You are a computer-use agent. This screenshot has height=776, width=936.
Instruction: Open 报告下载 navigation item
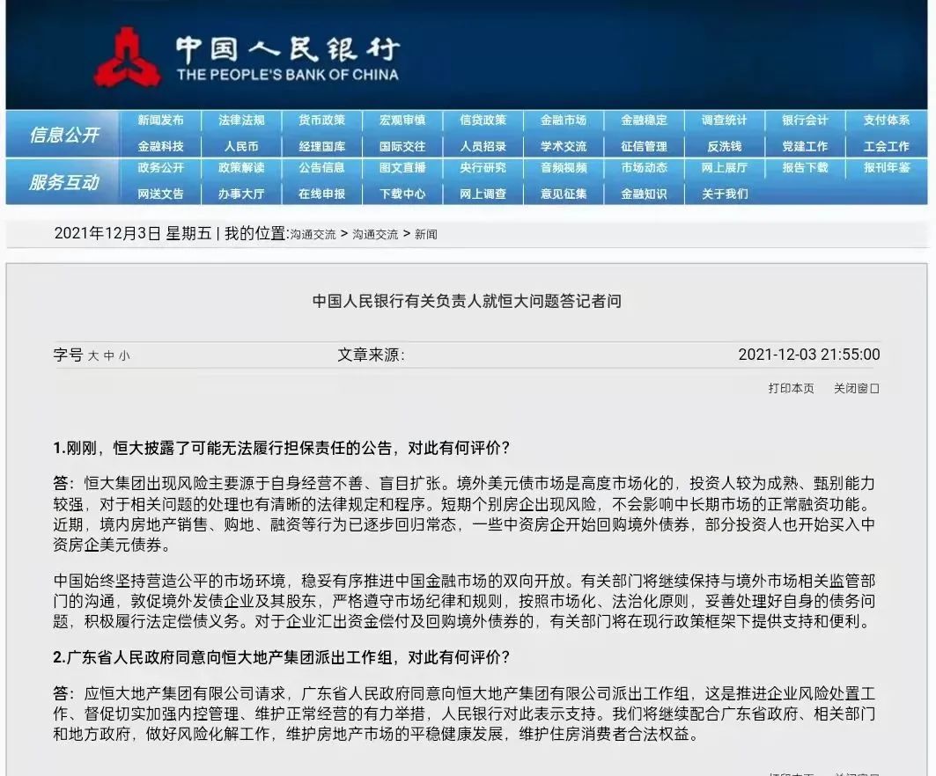[x=806, y=168]
